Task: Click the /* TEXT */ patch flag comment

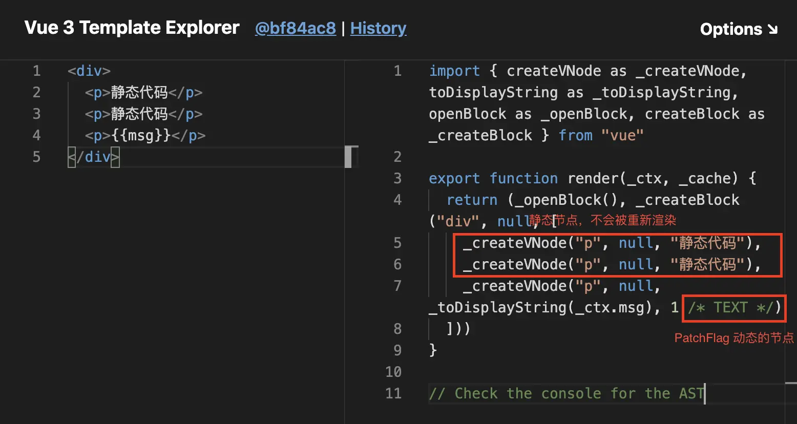Action: (x=730, y=307)
